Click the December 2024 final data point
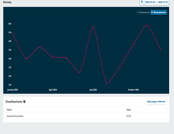 tap(160, 49)
